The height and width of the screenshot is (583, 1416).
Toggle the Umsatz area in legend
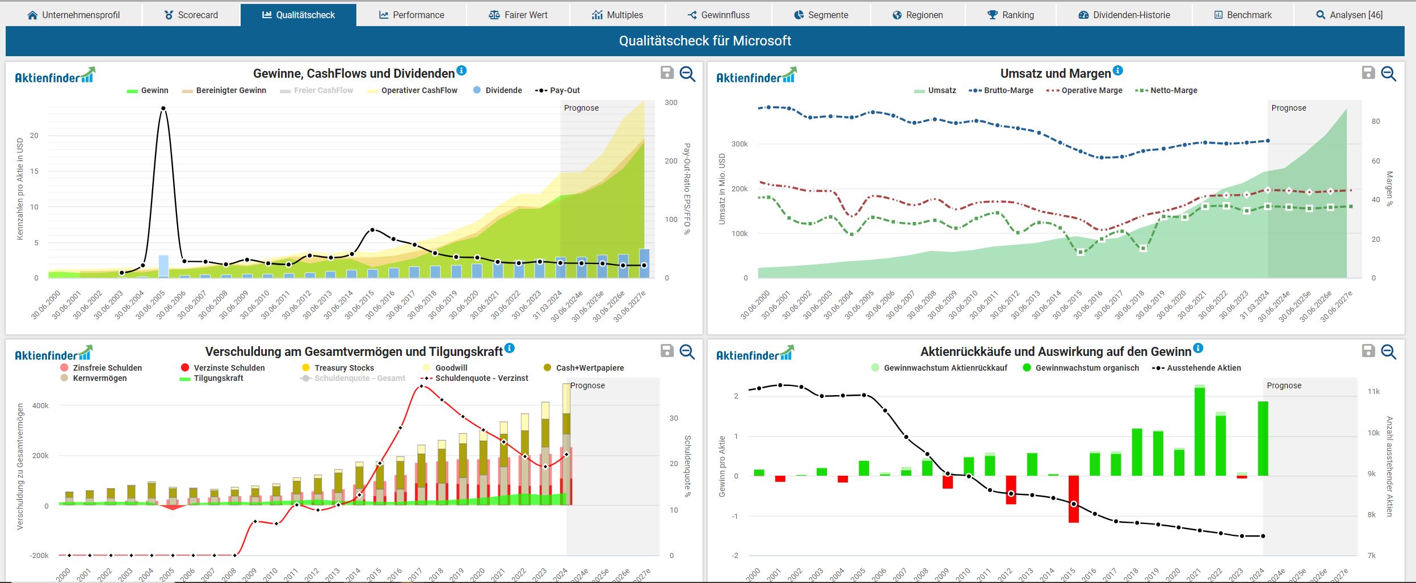(935, 90)
